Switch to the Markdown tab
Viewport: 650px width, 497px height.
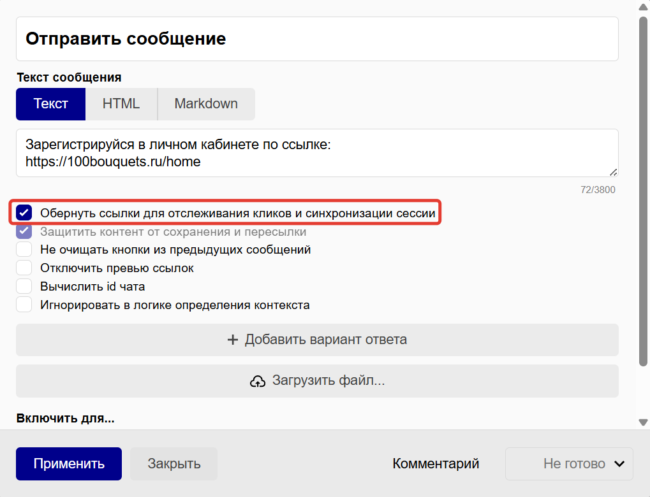(205, 104)
